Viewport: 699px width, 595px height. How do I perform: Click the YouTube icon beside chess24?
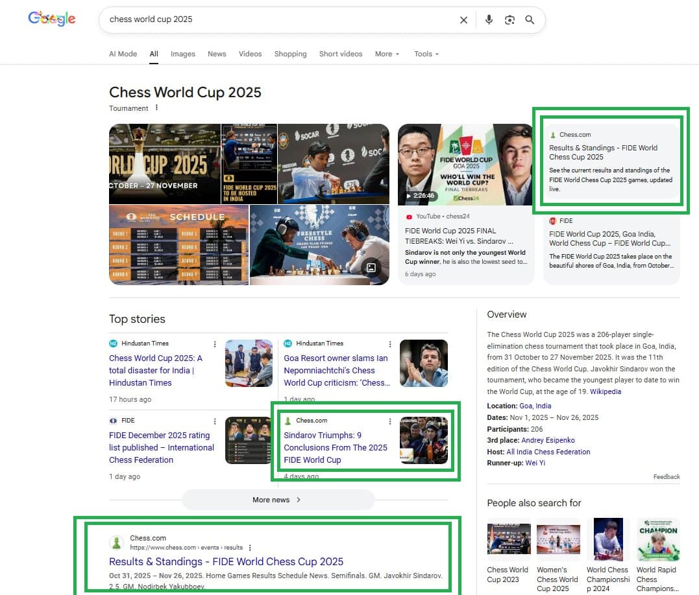[x=409, y=216]
